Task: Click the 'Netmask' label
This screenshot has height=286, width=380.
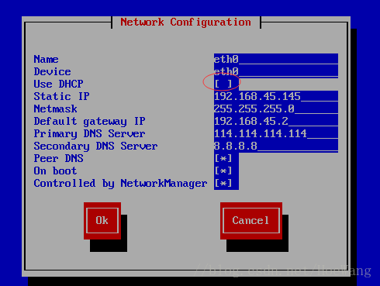Action: [x=55, y=109]
